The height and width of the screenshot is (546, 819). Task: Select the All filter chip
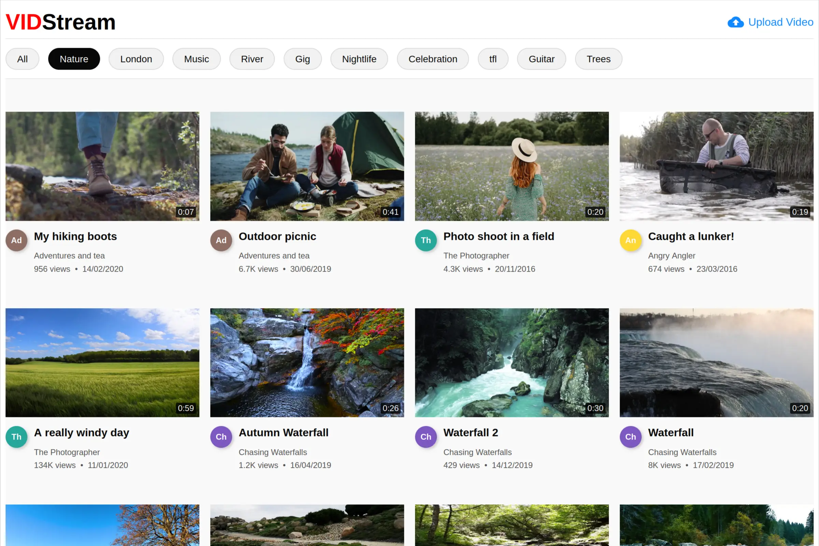point(22,59)
